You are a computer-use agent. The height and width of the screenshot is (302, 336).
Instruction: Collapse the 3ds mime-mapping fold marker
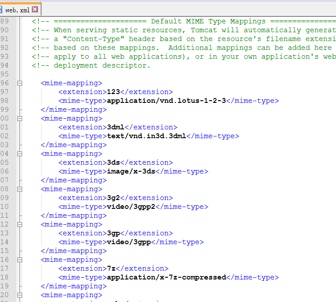(19, 154)
